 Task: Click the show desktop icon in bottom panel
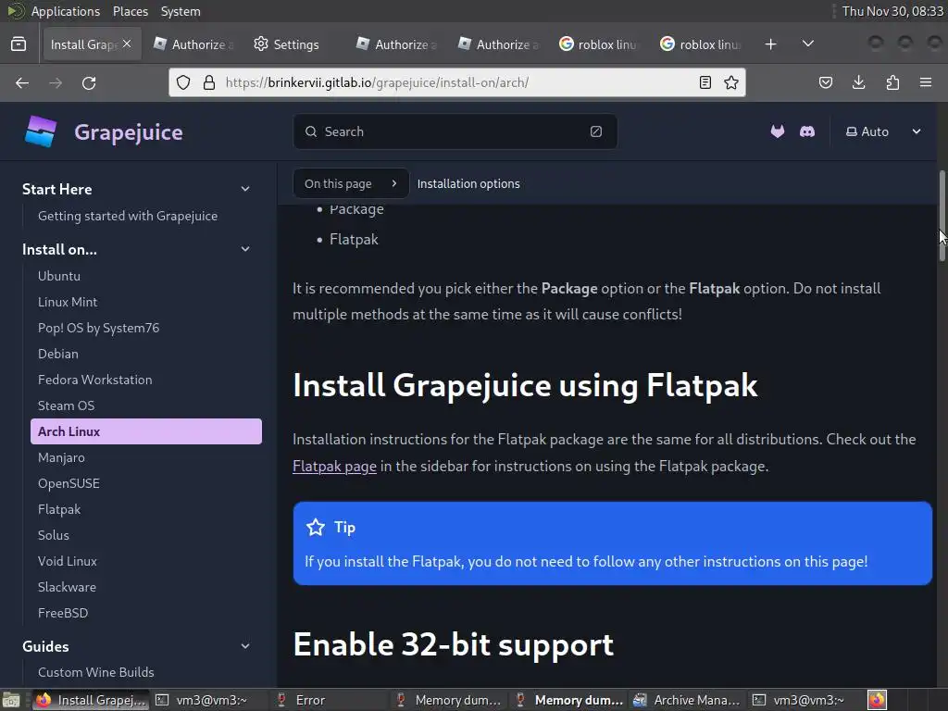[x=10, y=700]
